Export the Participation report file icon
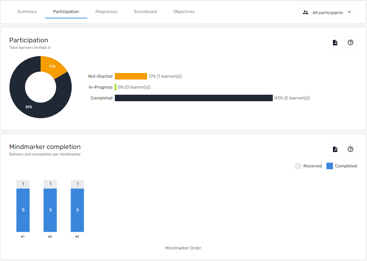The image size is (367, 261). pyautogui.click(x=335, y=43)
